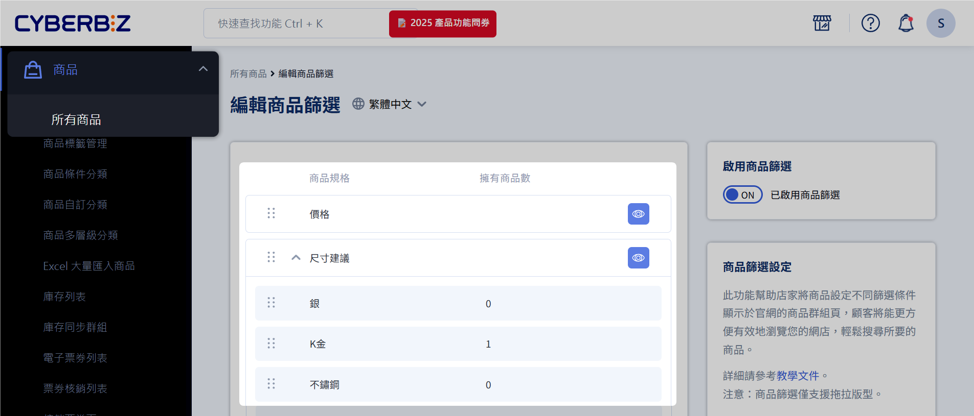
Task: Select 所有商品 in the sidebar
Action: click(x=76, y=119)
